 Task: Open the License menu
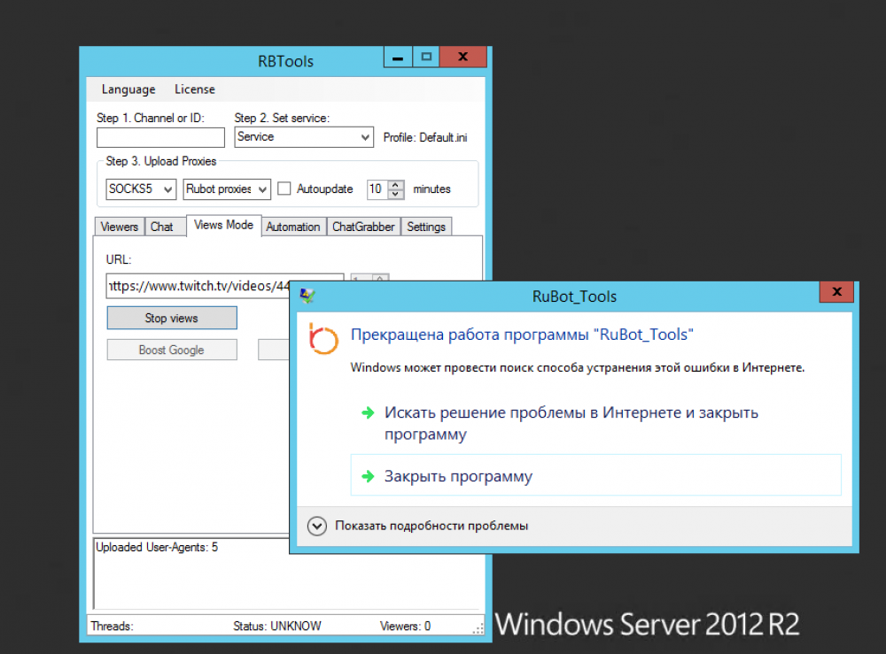(x=195, y=89)
